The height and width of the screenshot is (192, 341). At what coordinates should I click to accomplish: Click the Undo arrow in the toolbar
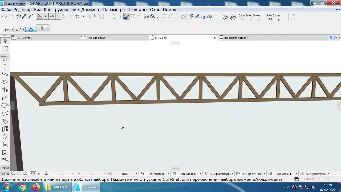pos(4,16)
